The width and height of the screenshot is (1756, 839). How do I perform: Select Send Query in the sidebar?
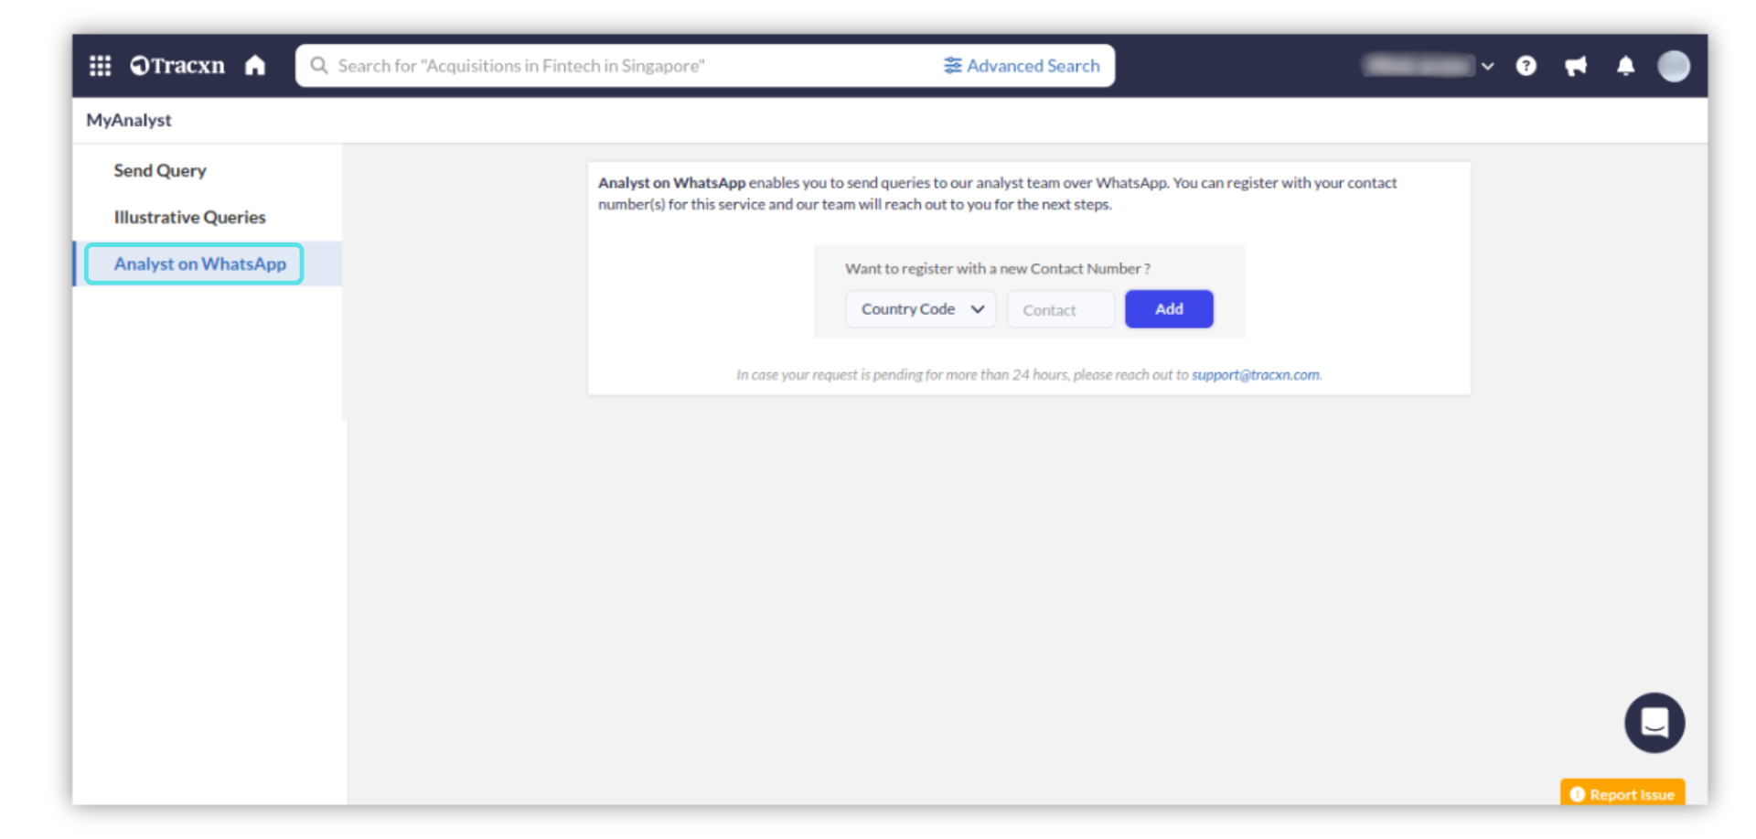coord(160,171)
